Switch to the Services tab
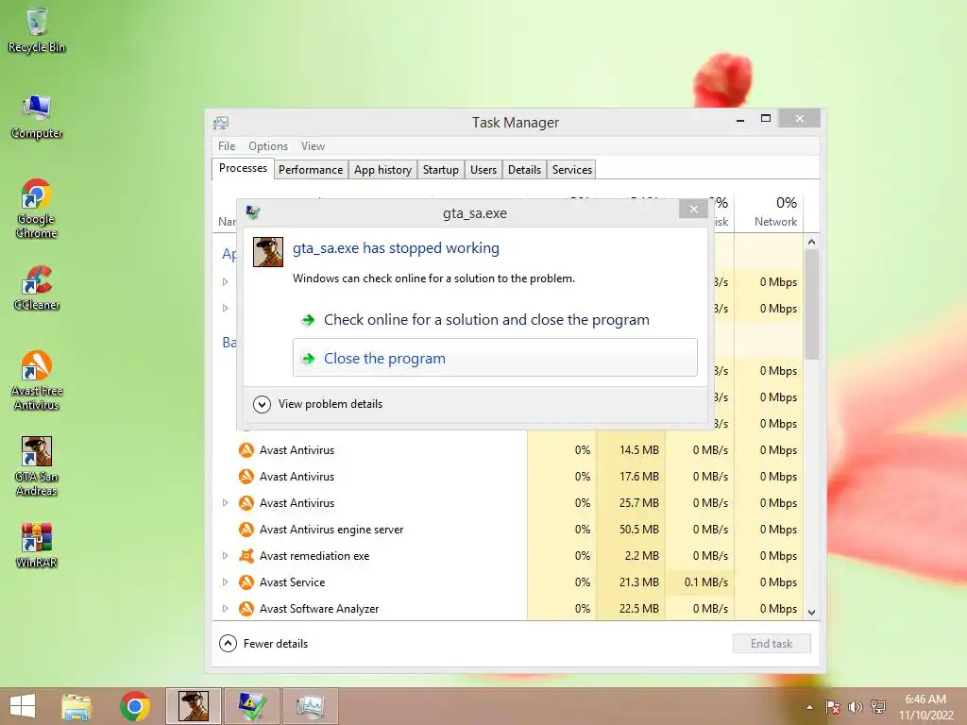Image resolution: width=967 pixels, height=725 pixels. [571, 170]
